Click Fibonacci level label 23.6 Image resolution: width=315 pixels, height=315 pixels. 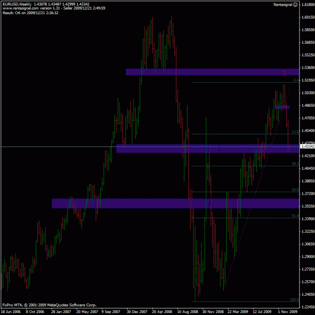coord(295,132)
